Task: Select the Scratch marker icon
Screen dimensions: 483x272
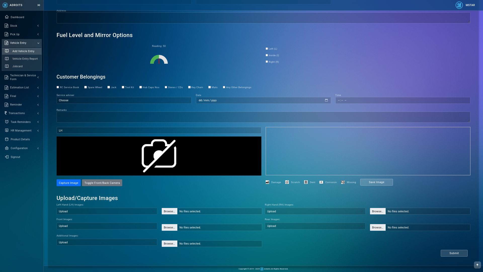Action: pyautogui.click(x=287, y=182)
